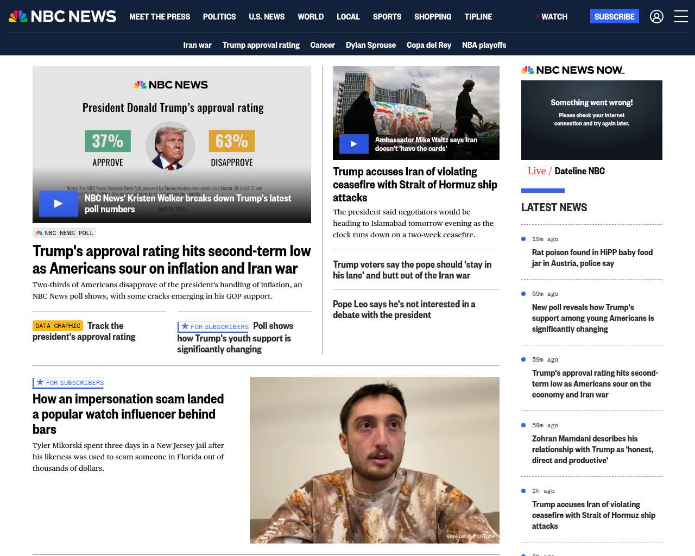Viewport: 695px width, 556px height.
Task: Click the Subscribe button
Action: (x=615, y=17)
